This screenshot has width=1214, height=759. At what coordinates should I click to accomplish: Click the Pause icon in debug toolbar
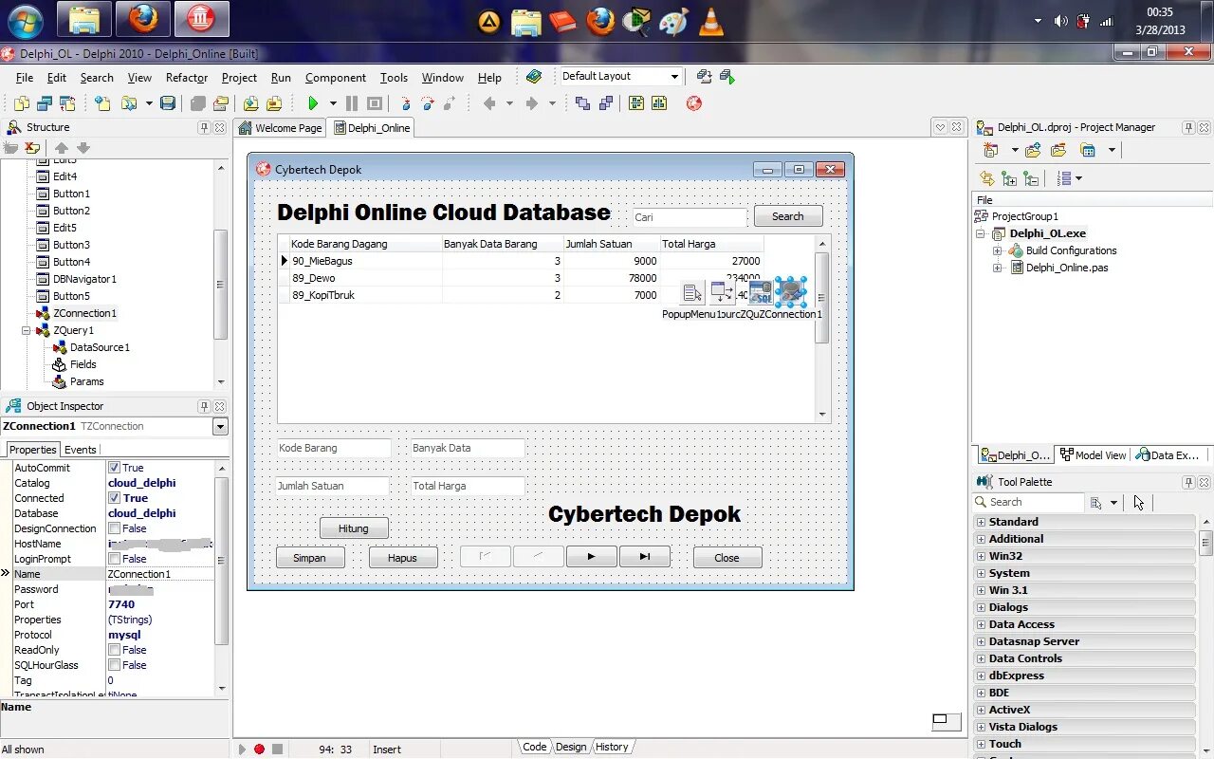[351, 103]
